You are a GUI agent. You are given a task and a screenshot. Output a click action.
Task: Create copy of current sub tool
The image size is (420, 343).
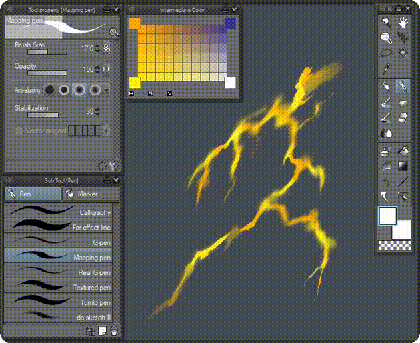click(102, 331)
